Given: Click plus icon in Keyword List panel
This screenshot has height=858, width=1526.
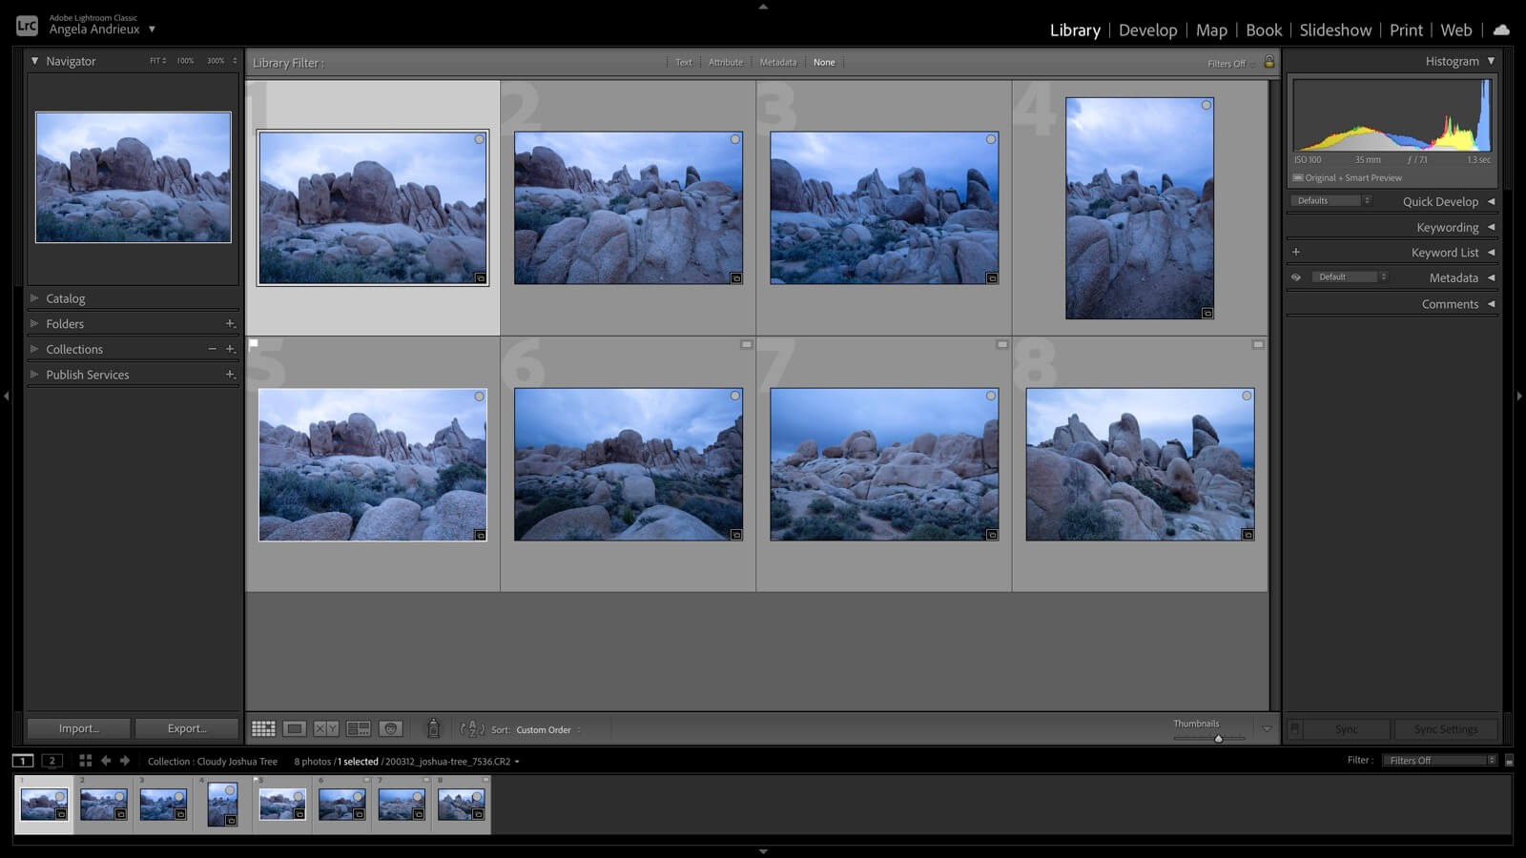Looking at the screenshot, I should coord(1296,253).
